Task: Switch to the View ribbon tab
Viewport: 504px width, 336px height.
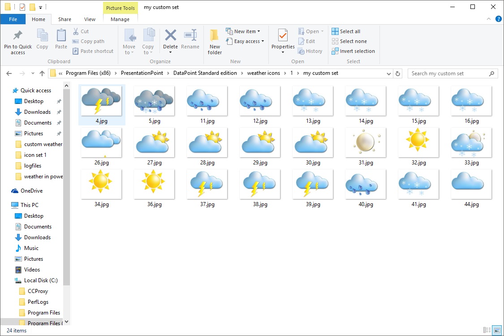Action: coord(90,19)
